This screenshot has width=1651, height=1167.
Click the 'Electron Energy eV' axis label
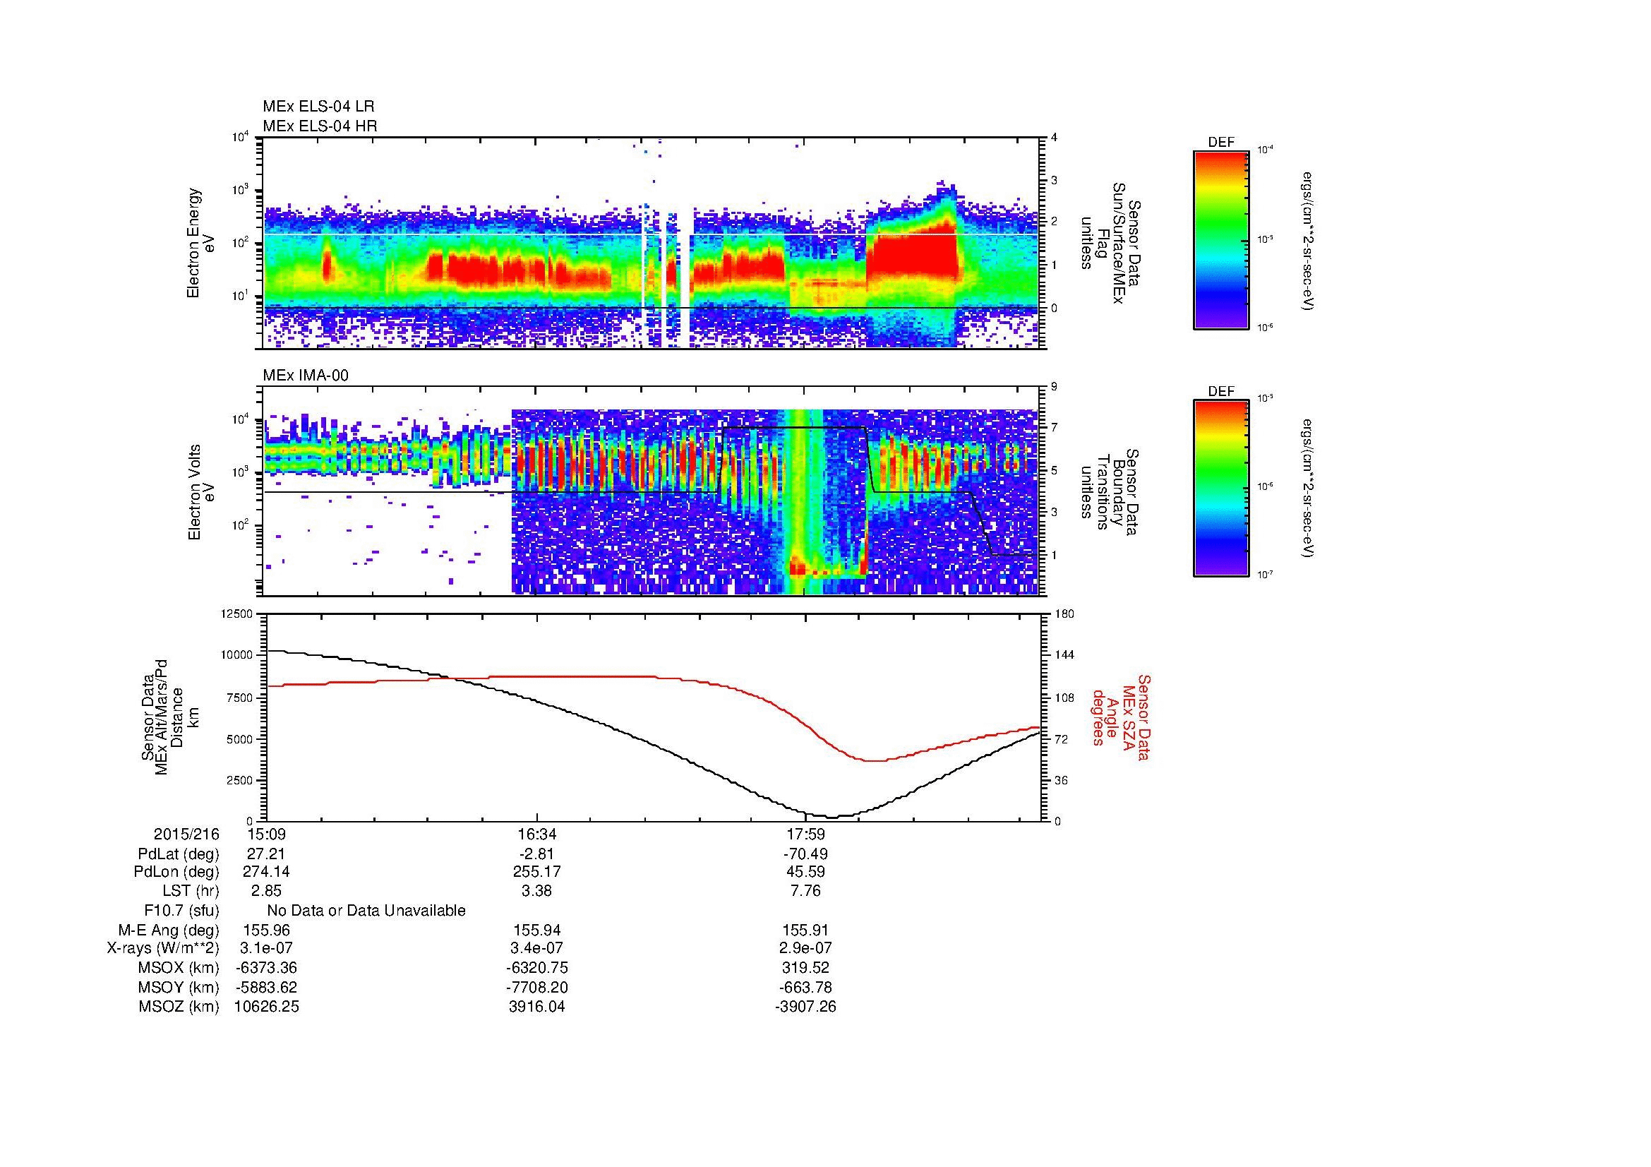click(200, 243)
